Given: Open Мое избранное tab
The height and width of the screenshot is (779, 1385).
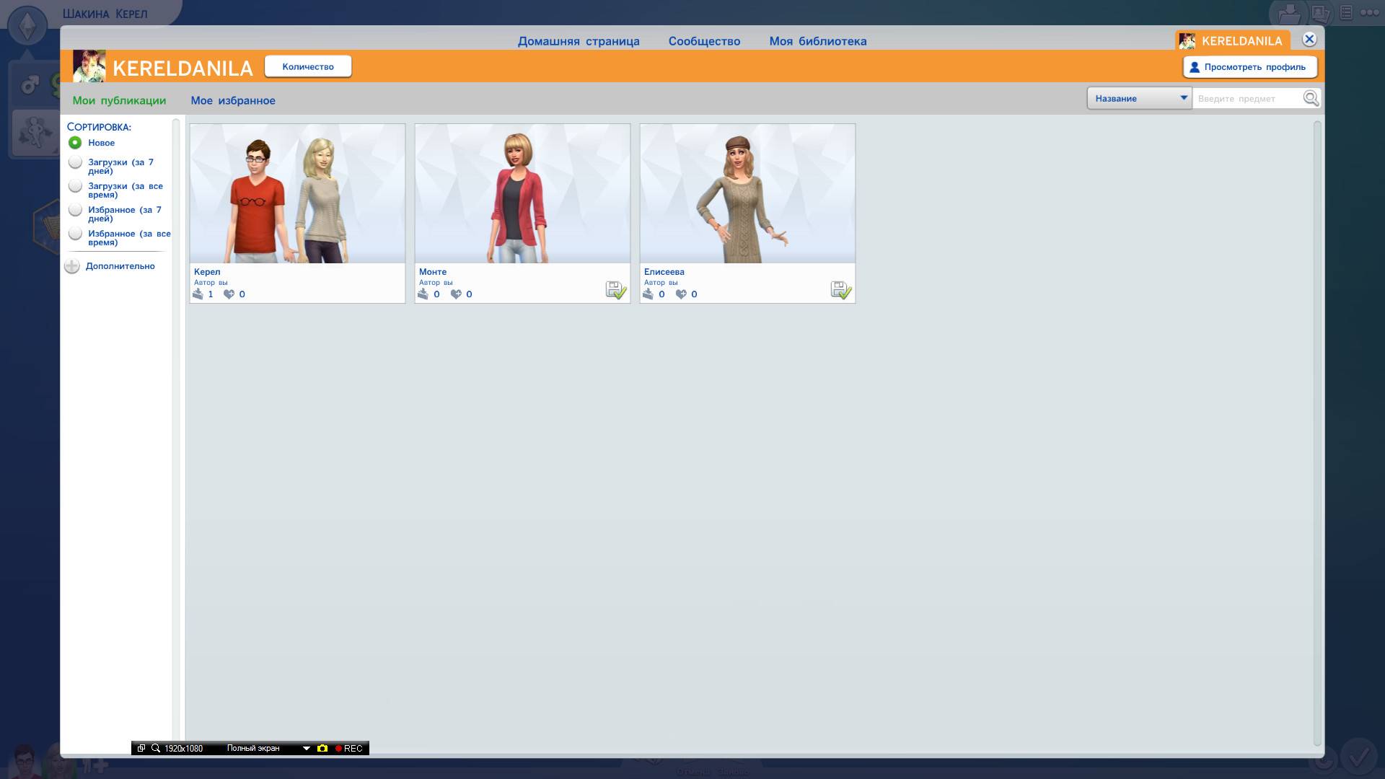Looking at the screenshot, I should point(232,100).
